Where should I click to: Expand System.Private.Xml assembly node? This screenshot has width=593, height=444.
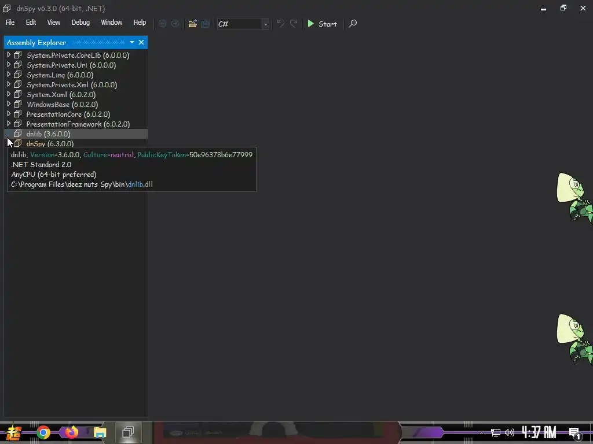tap(9, 84)
